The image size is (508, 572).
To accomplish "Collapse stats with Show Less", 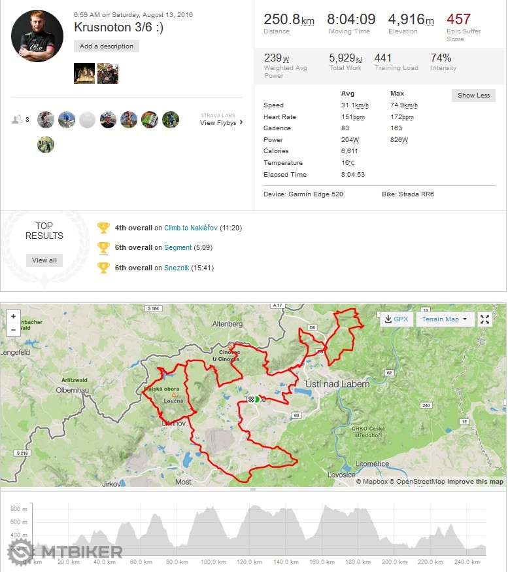I will [473, 96].
